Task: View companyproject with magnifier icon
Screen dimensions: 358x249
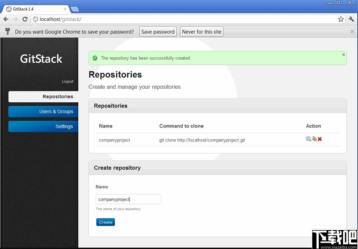Action: click(x=309, y=139)
